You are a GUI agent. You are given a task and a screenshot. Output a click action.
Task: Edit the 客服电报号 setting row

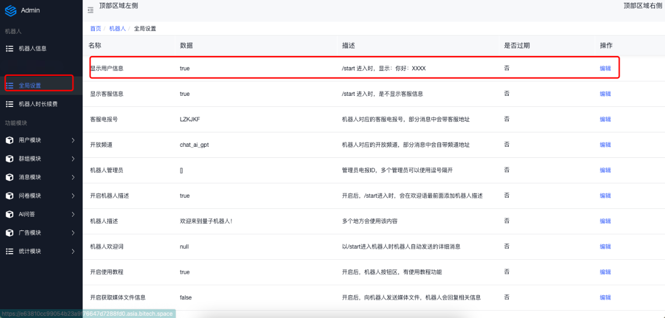[x=605, y=120]
